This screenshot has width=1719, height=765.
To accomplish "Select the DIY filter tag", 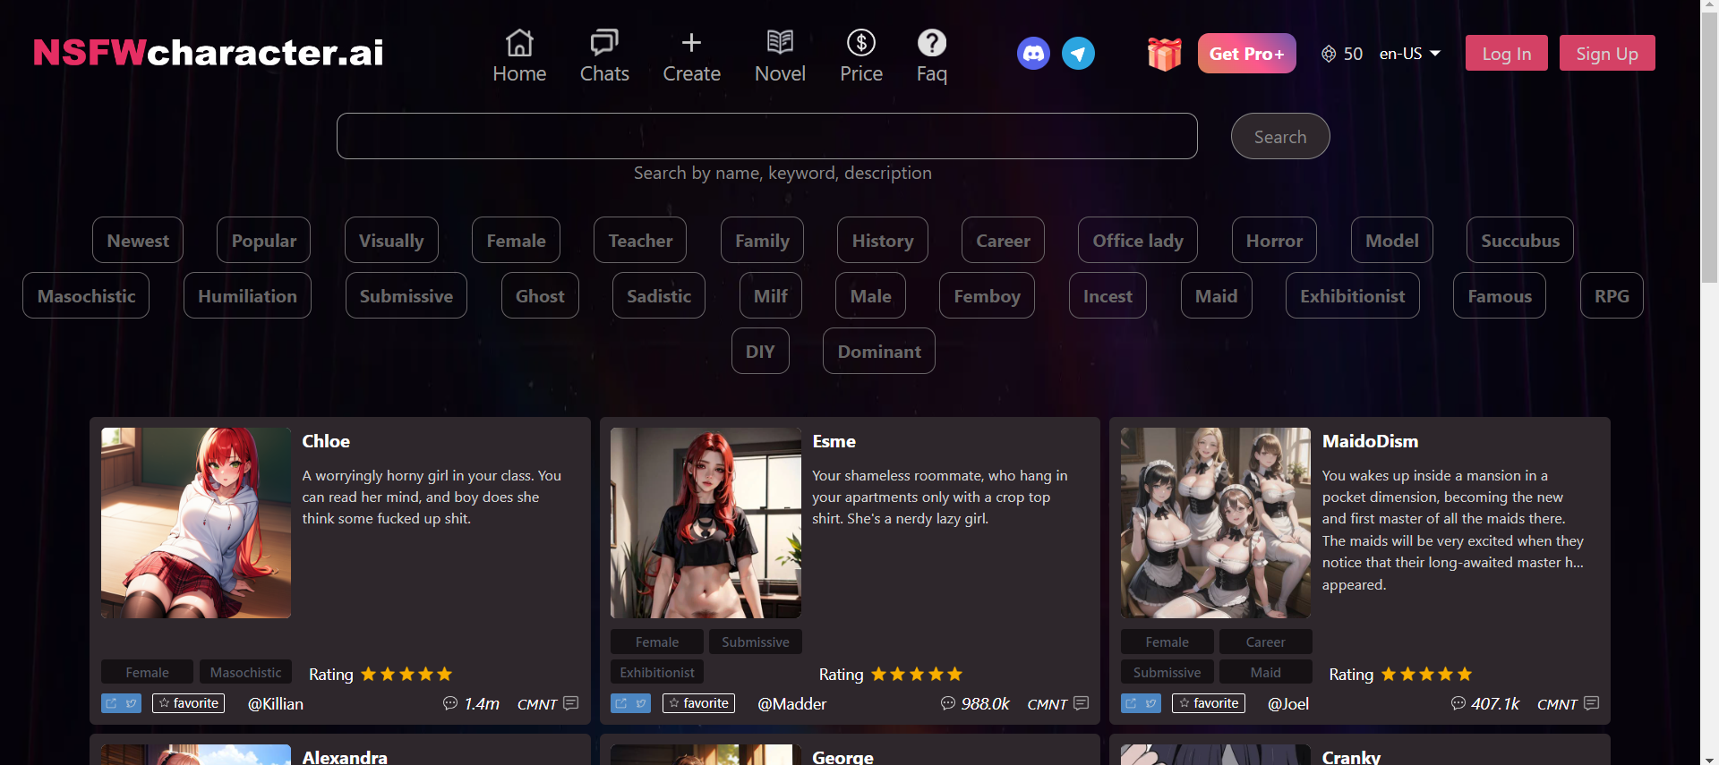I will [760, 351].
